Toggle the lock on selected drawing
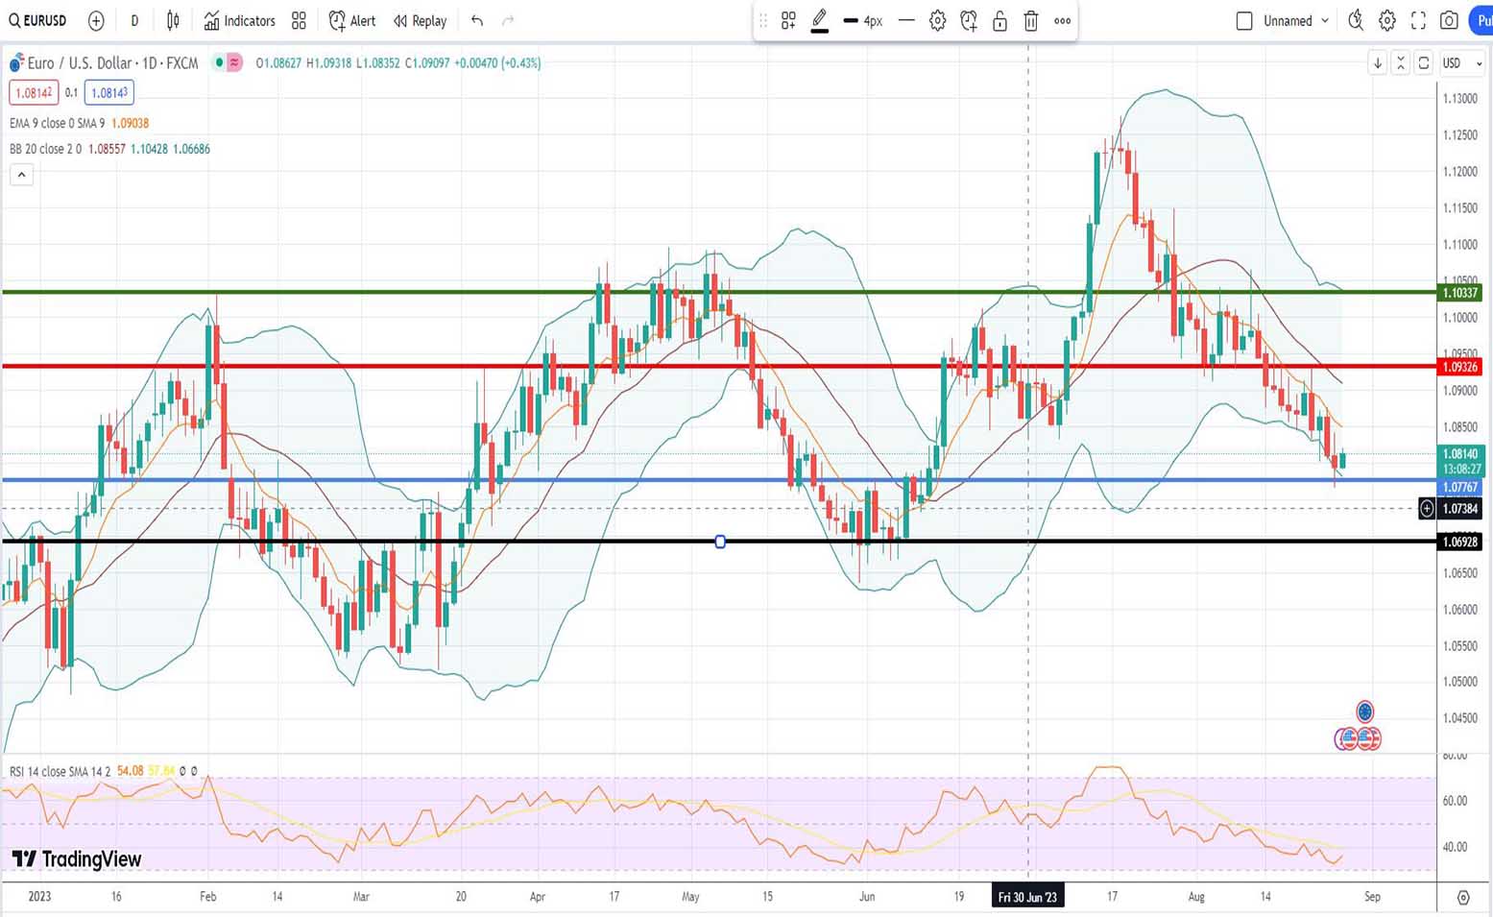The image size is (1493, 917). (999, 20)
